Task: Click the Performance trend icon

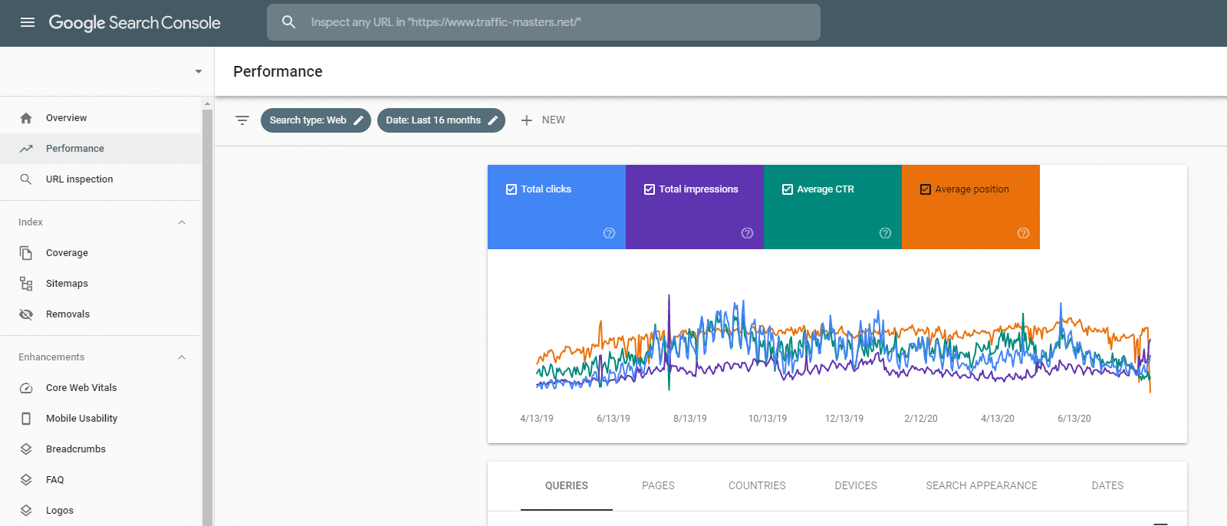Action: click(26, 149)
